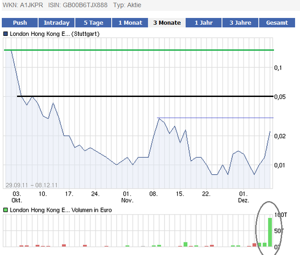Image resolution: width=300 pixels, height=255 pixels.
Task: Switch chart to 1 Jahr
Action: [204, 22]
